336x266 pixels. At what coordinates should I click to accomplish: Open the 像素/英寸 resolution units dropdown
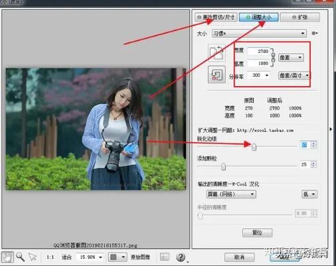(x=294, y=76)
